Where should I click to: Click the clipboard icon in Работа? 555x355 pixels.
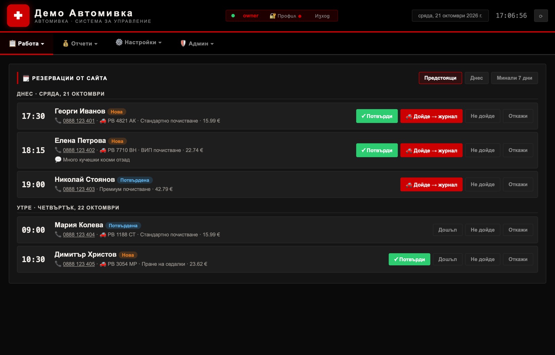(12, 43)
